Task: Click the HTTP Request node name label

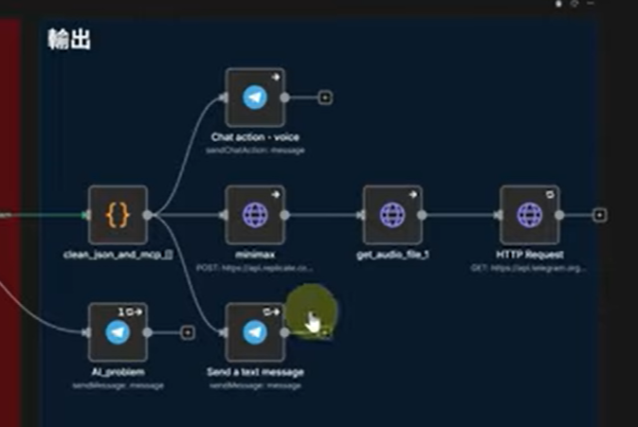Action: click(529, 256)
